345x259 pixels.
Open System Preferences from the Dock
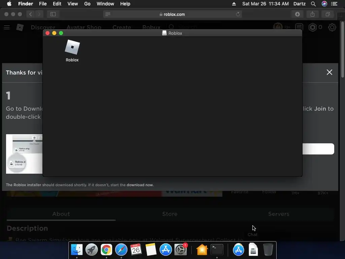[x=181, y=250]
